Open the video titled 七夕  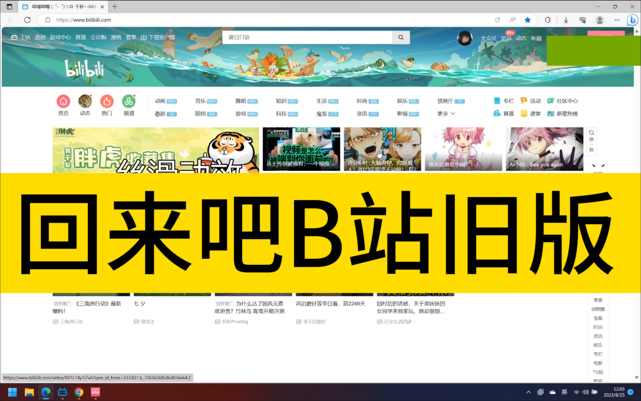(139, 304)
